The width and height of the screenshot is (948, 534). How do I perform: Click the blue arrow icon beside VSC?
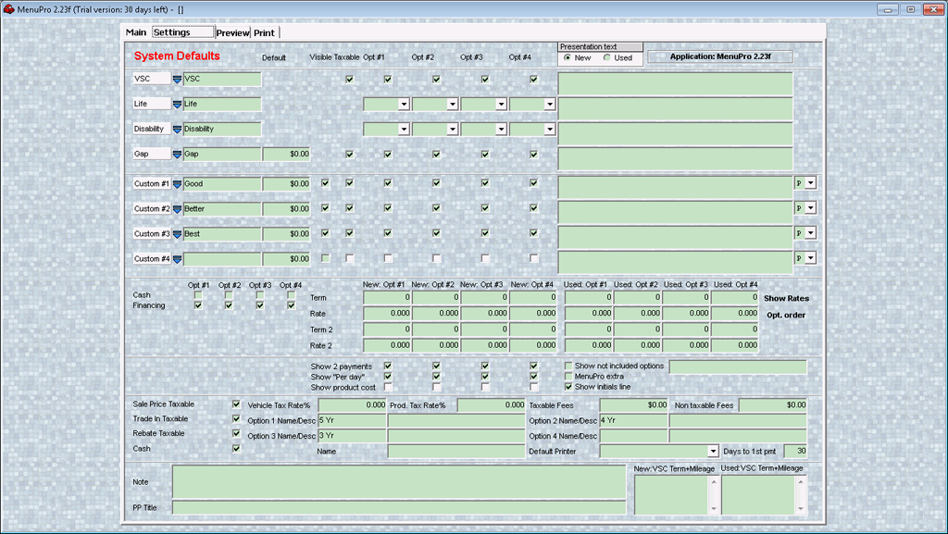[177, 80]
